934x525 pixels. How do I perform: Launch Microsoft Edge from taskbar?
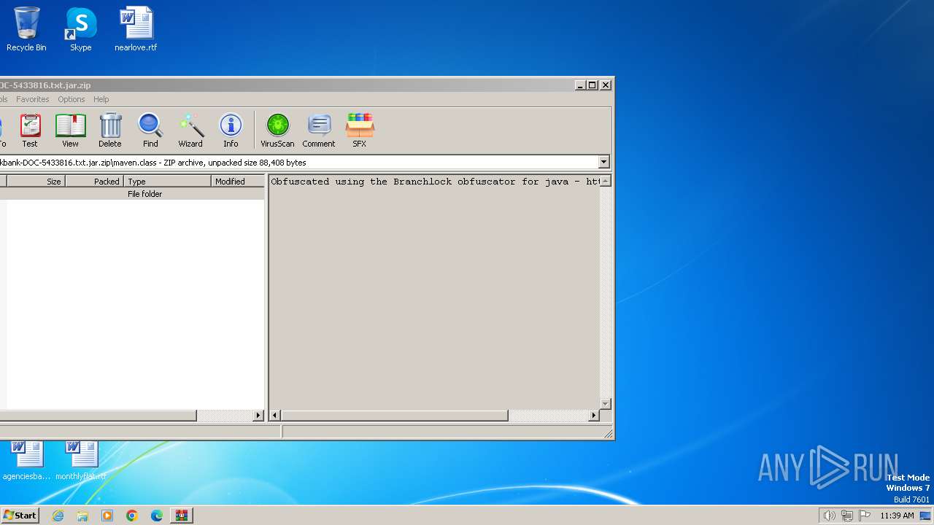(x=157, y=516)
